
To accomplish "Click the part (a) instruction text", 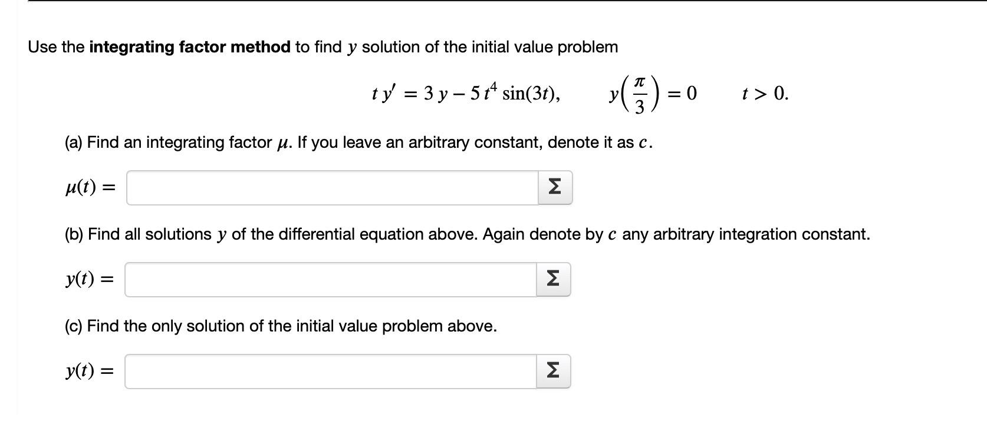I will (354, 141).
